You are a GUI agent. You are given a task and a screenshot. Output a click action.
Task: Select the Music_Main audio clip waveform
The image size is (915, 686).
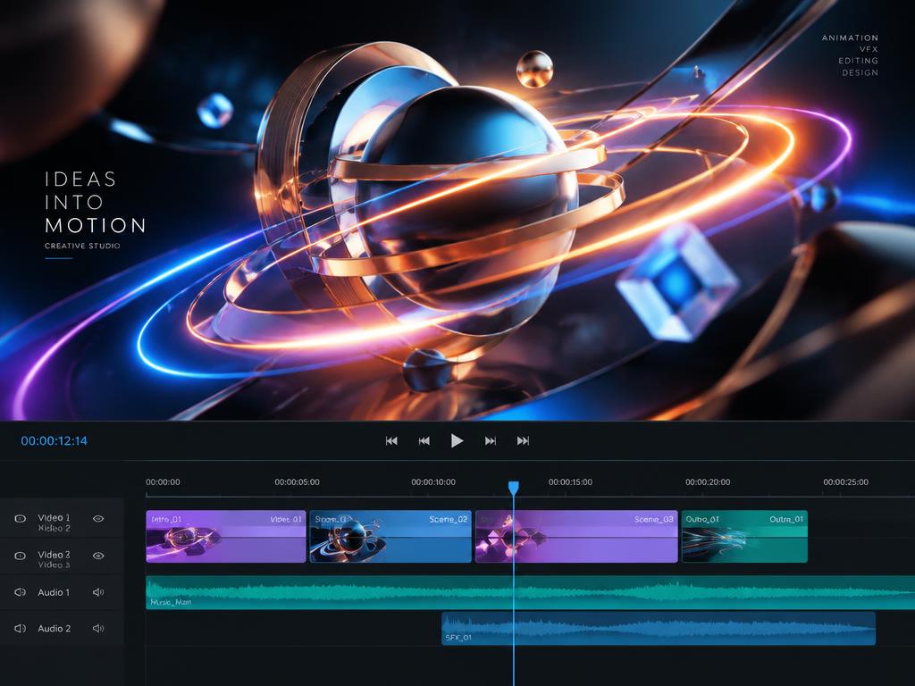pos(531,593)
